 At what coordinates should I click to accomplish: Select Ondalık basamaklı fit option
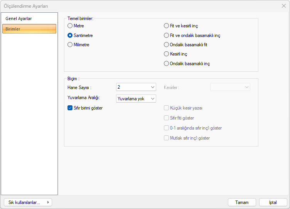(x=167, y=44)
